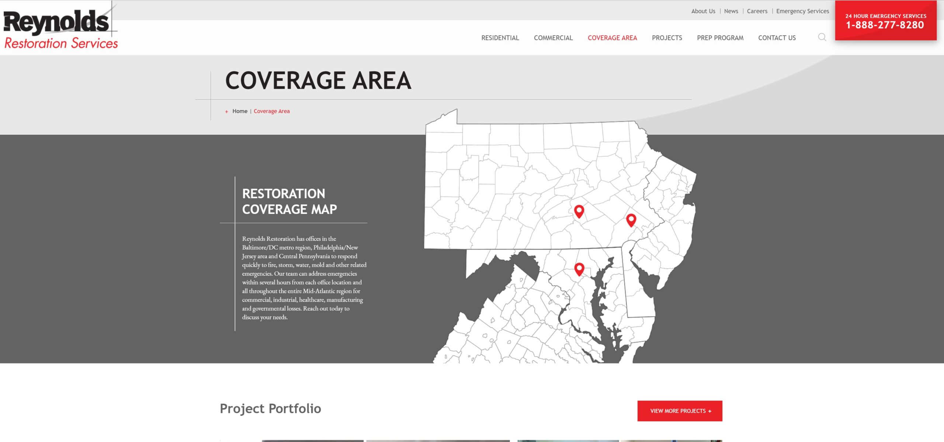
Task: Open the Emergency Services top link
Action: point(802,11)
